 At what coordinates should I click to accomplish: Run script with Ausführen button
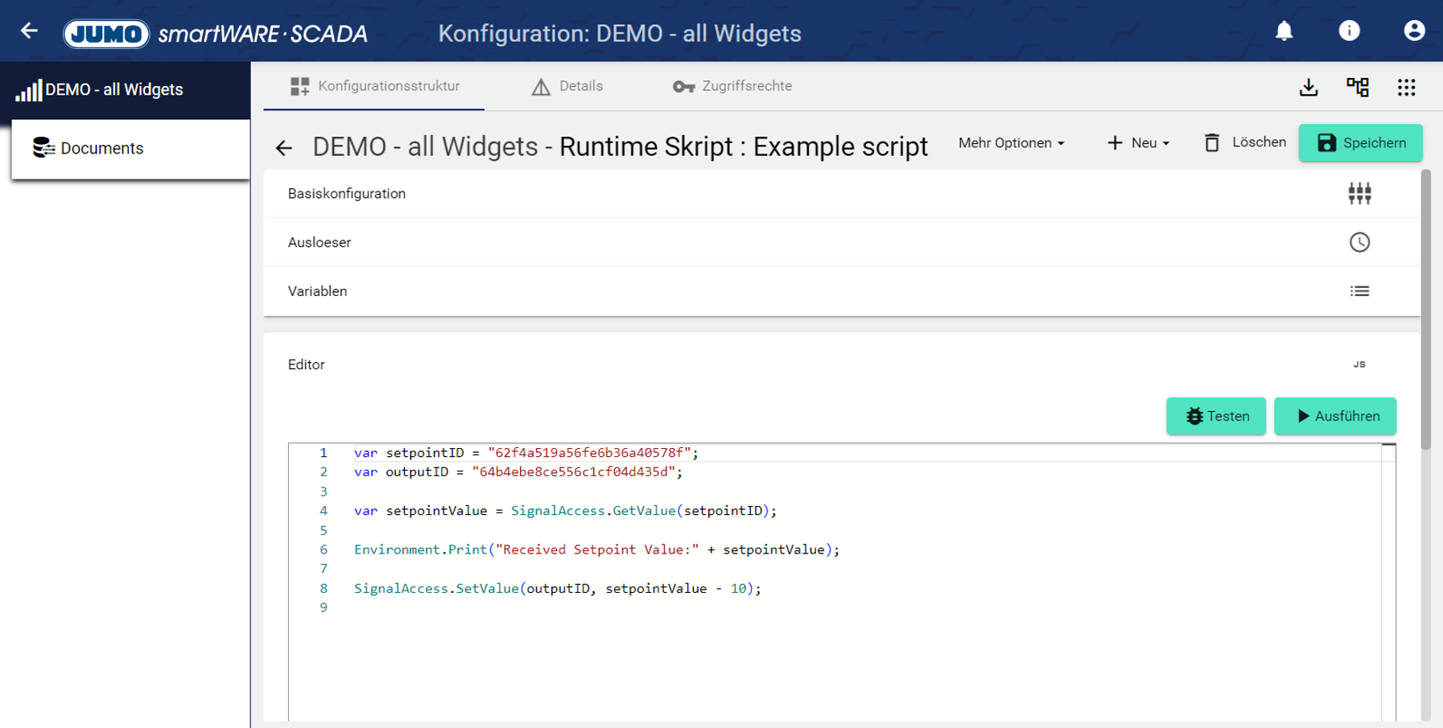tap(1334, 416)
